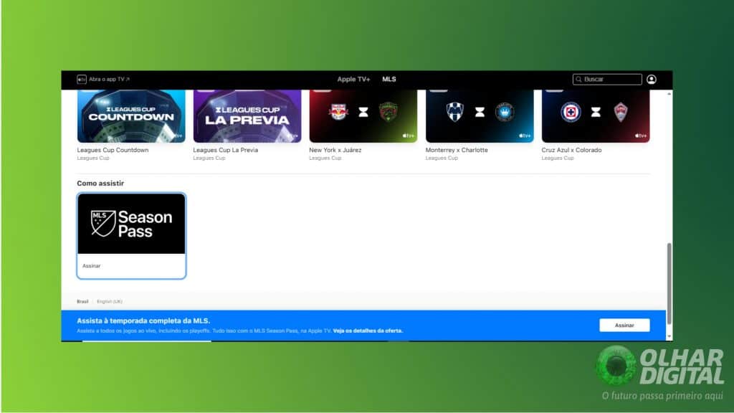Click the tv+ badge on New York x Juárez

[x=406, y=134]
